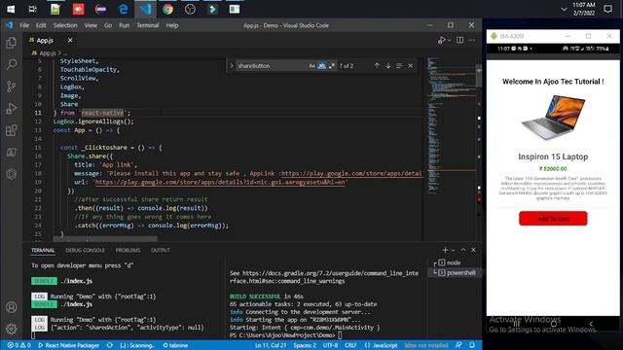Show hidden system tray icons
This screenshot has width=623, height=350.
[564, 9]
